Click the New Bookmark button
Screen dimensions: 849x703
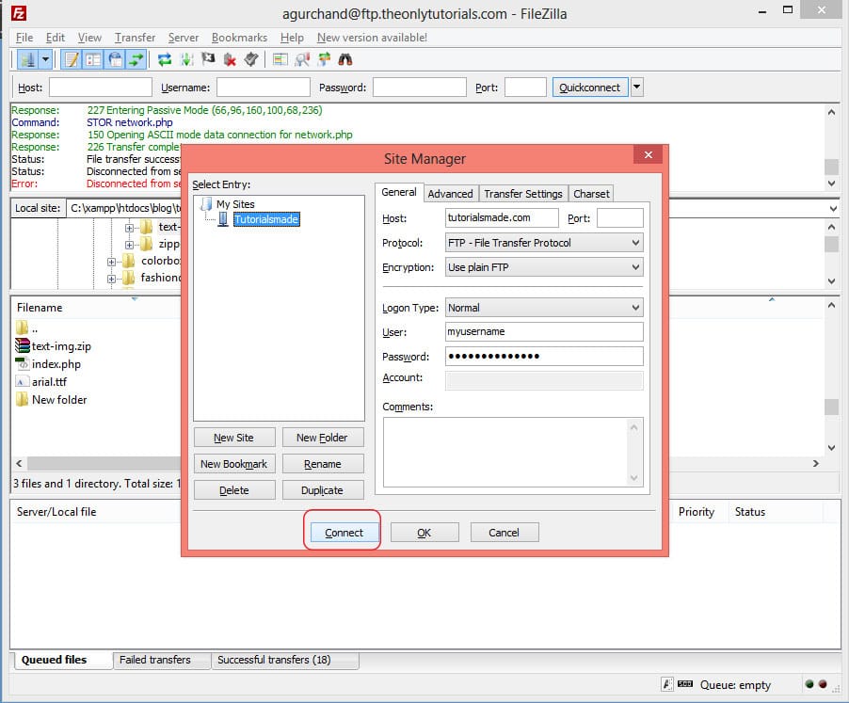[234, 464]
